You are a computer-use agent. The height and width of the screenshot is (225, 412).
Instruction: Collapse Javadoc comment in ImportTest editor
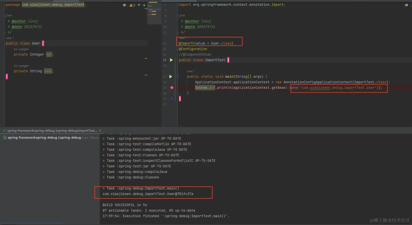(177, 16)
